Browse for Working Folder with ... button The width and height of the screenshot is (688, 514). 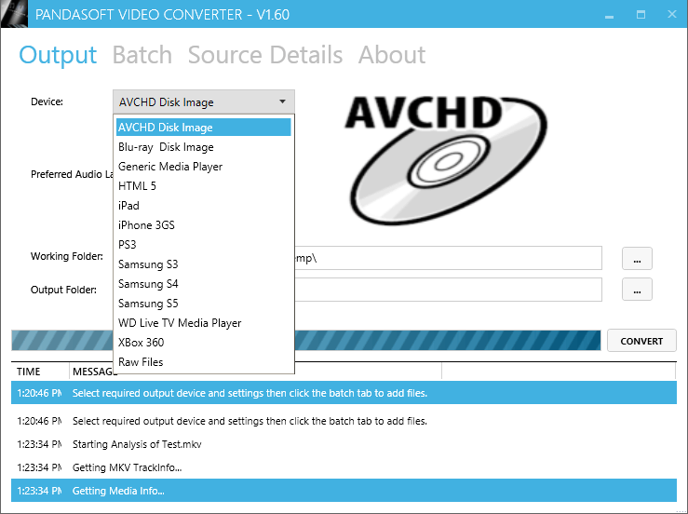(637, 259)
